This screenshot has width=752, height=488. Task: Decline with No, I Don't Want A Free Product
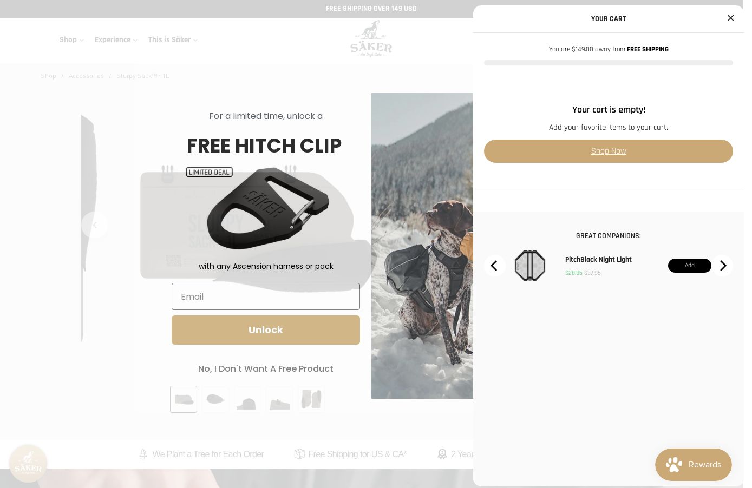click(x=266, y=368)
